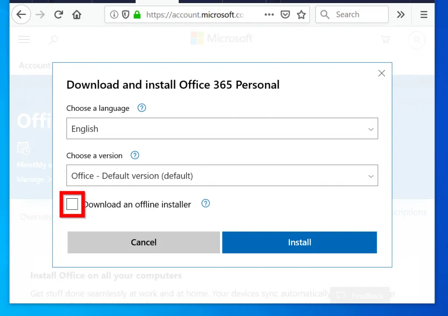Image resolution: width=448 pixels, height=316 pixels.
Task: Show more toolbar items chevron
Action: (x=401, y=14)
